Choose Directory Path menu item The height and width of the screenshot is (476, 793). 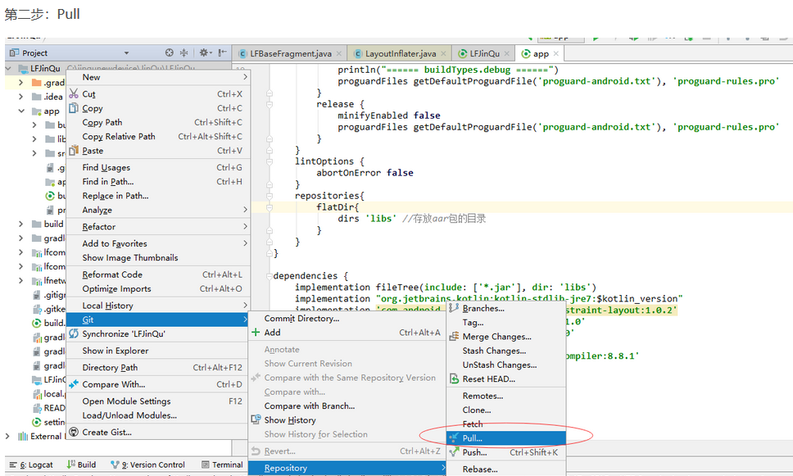point(158,367)
